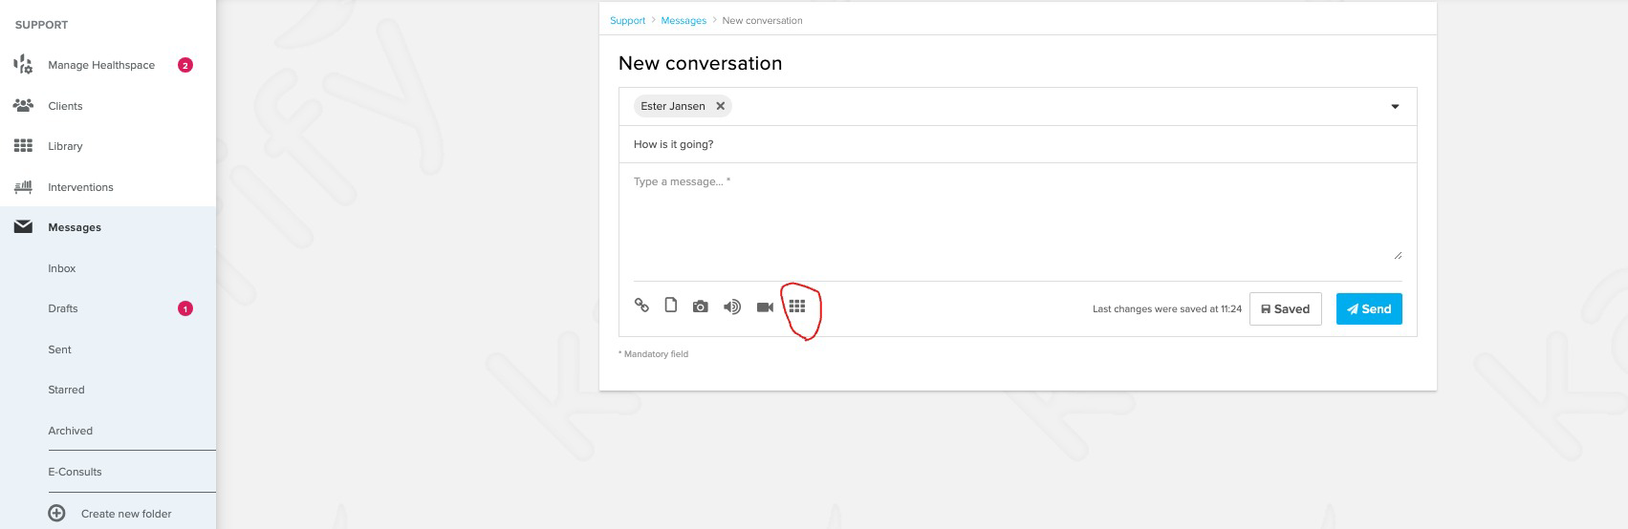Remove recipient Ester Jansen chip

721,106
